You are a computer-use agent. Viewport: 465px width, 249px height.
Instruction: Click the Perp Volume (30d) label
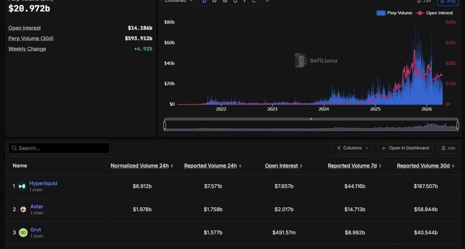tap(31, 38)
